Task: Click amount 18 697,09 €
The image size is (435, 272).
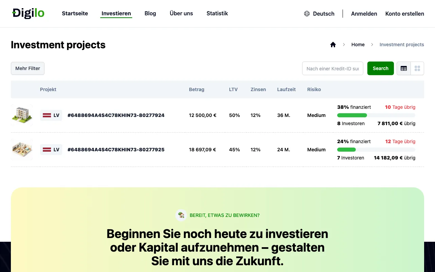Action: pos(203,150)
